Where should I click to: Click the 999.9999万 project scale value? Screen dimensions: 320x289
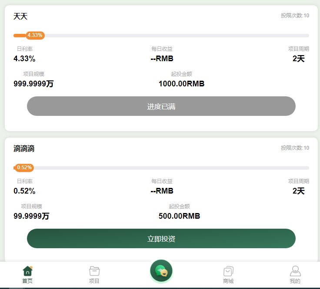point(33,84)
